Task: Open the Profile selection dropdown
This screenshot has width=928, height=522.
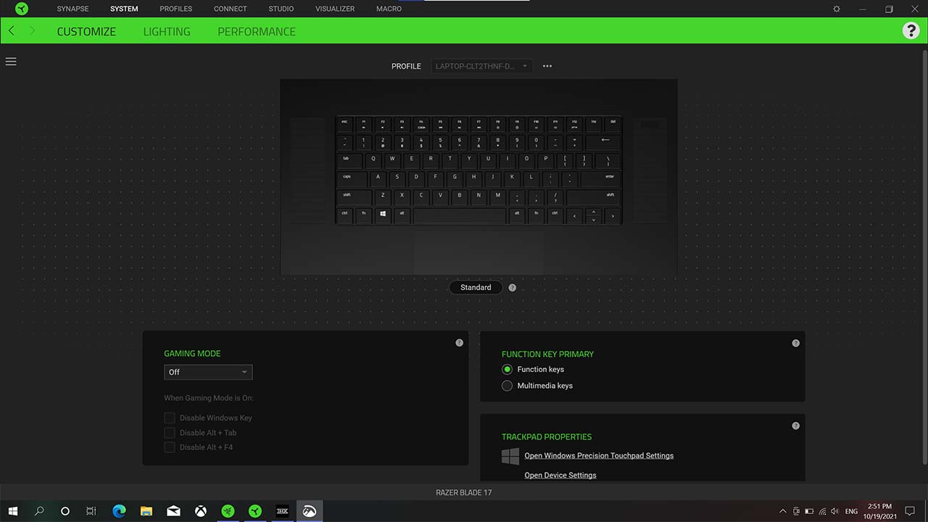Action: coord(481,66)
